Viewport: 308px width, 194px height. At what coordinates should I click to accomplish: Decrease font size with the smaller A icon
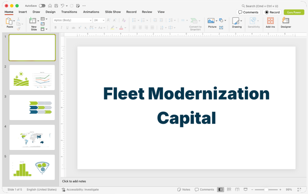(x=115, y=20)
